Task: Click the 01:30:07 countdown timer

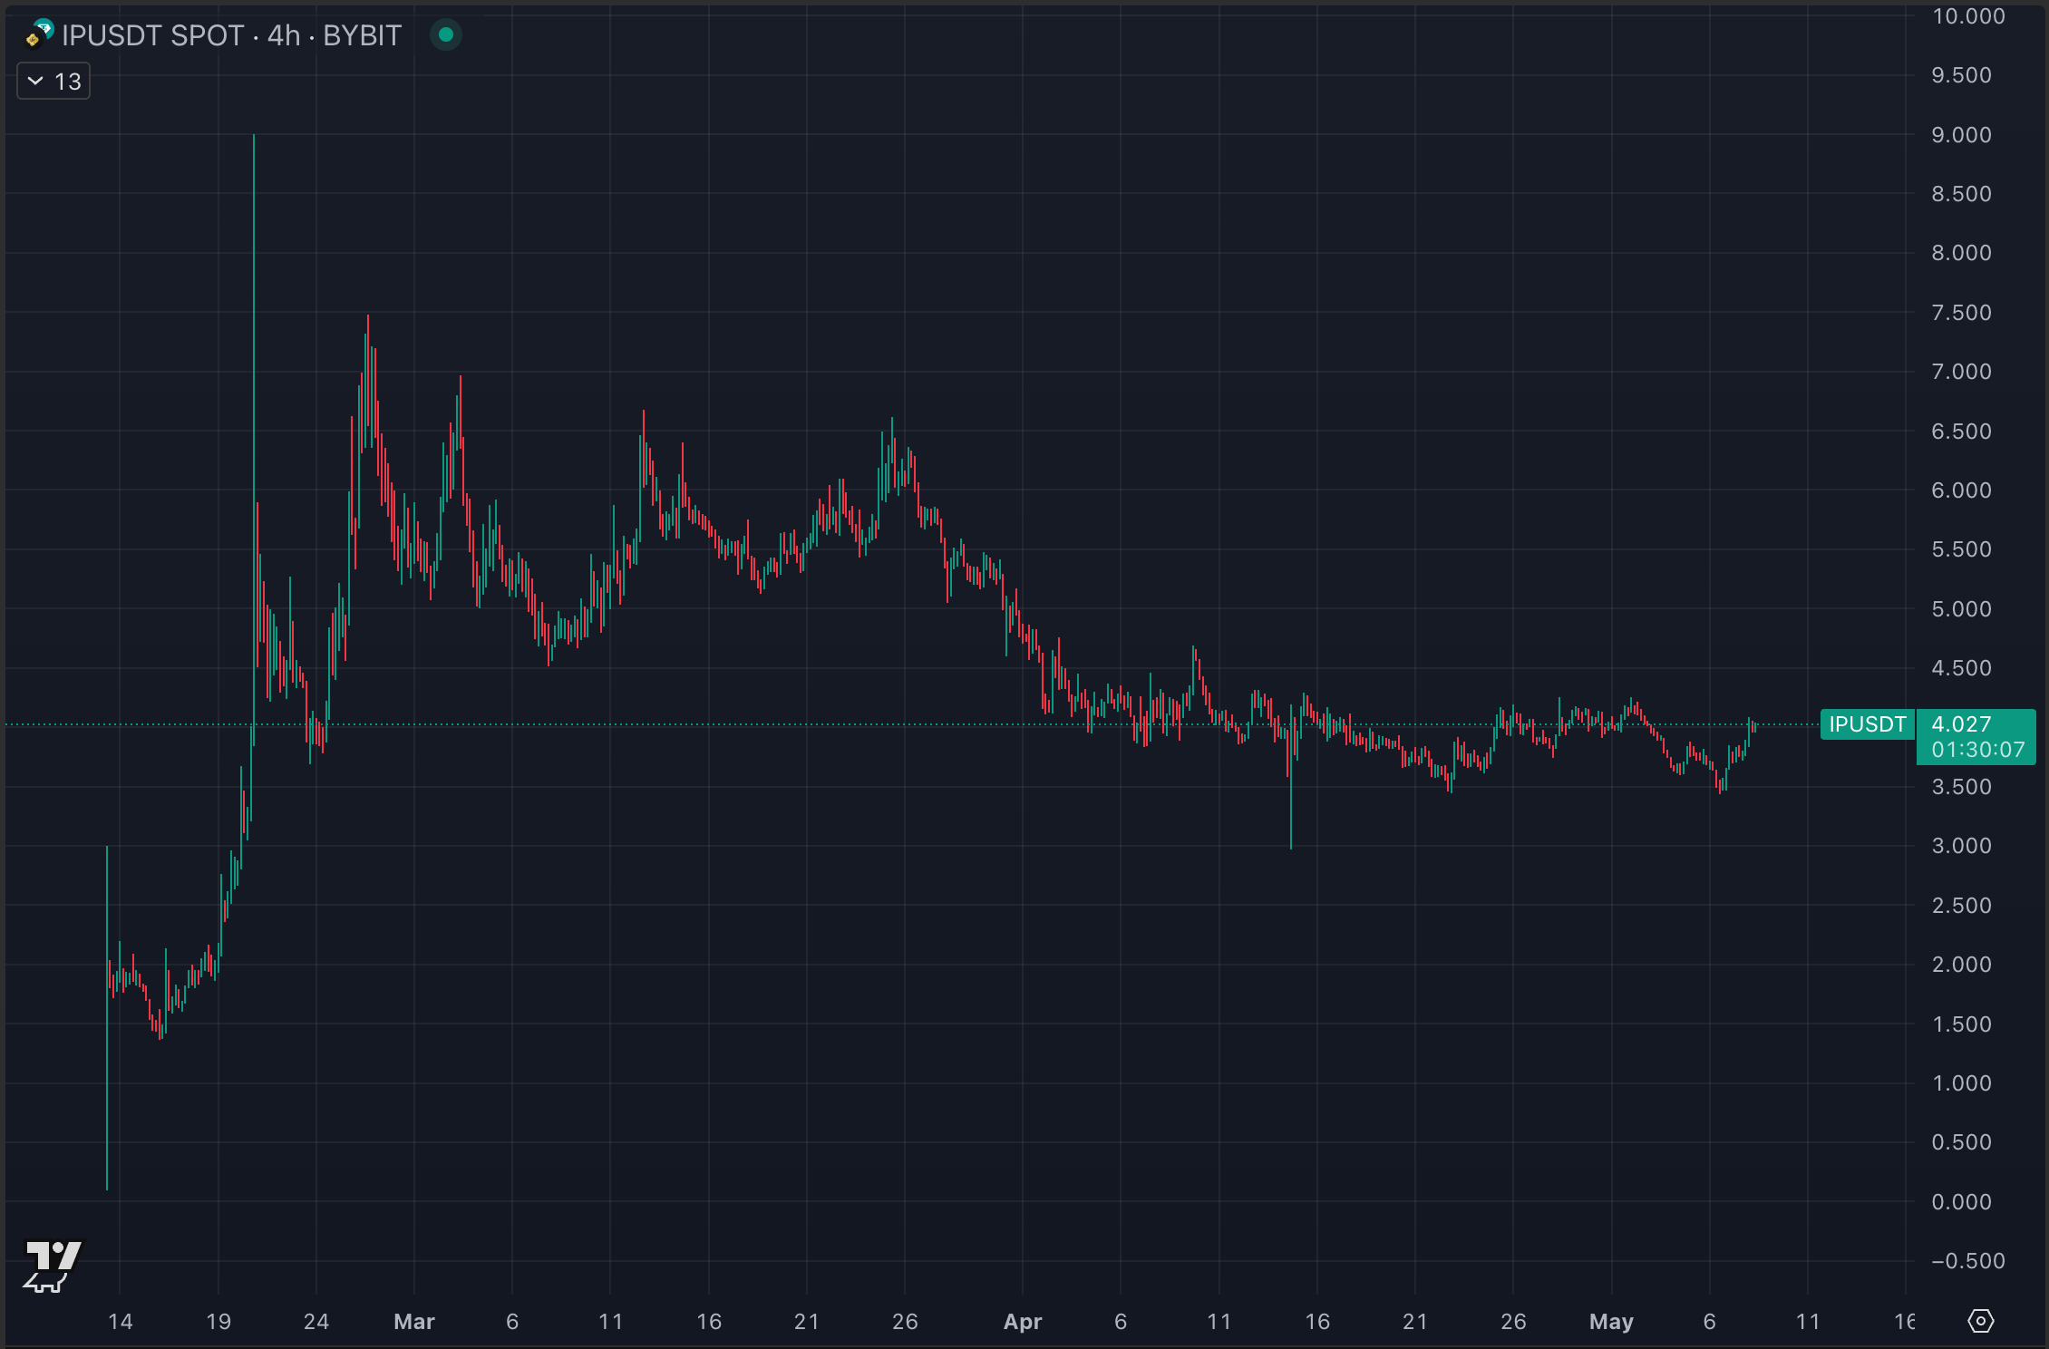Action: tap(1977, 750)
